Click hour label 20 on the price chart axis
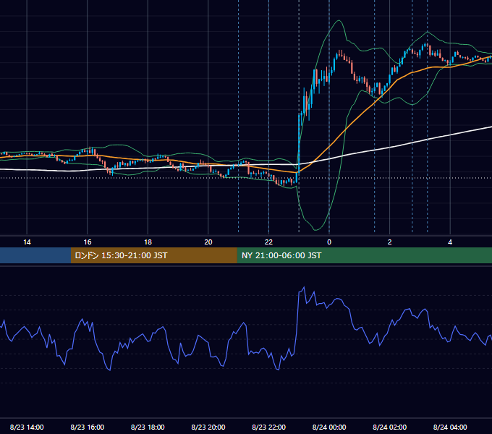 [x=208, y=242]
